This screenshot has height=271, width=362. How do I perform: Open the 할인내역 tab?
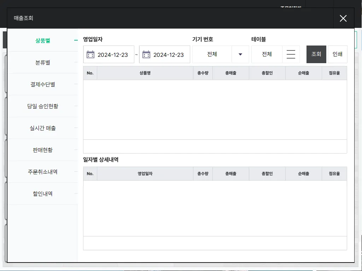[43, 194]
